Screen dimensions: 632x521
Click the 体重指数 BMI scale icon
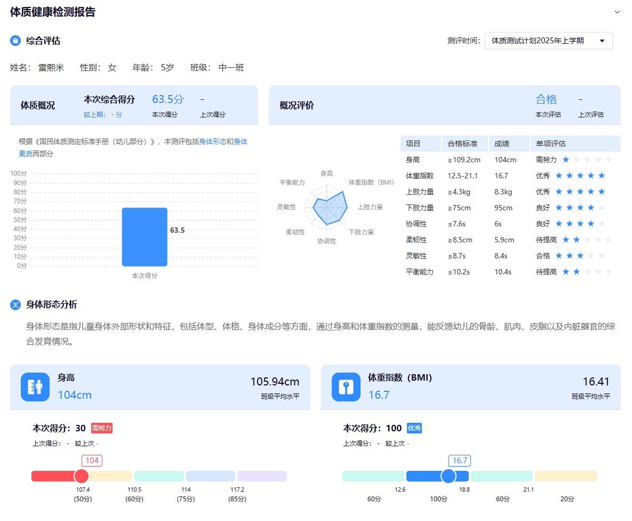(346, 387)
